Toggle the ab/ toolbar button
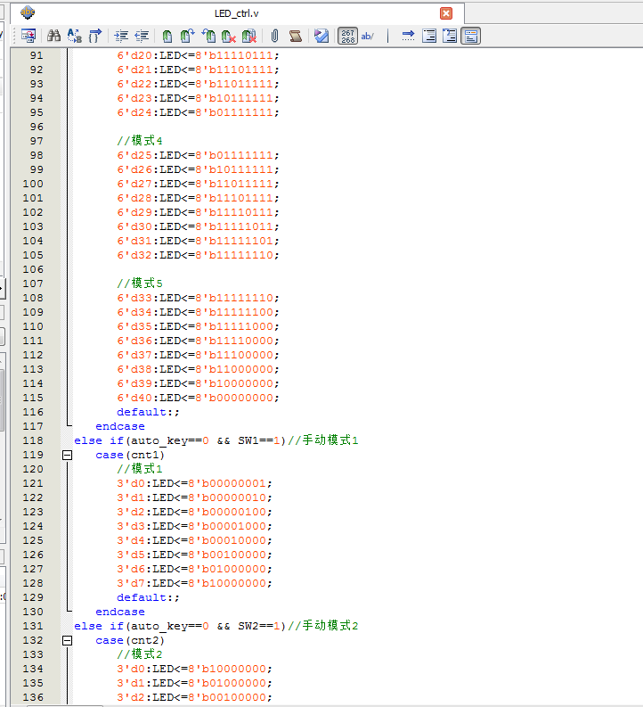Viewport: 643px width, 707px height. [368, 36]
